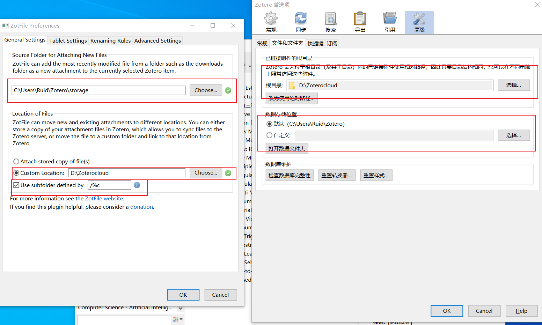Click Cancel in ZotFile Preferences
542x325 pixels.
pos(220,295)
